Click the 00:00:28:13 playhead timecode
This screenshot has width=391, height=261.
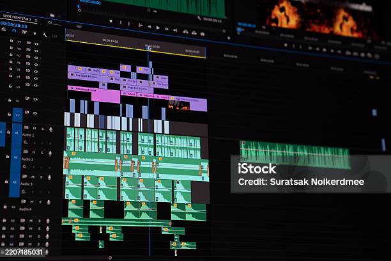point(13,25)
